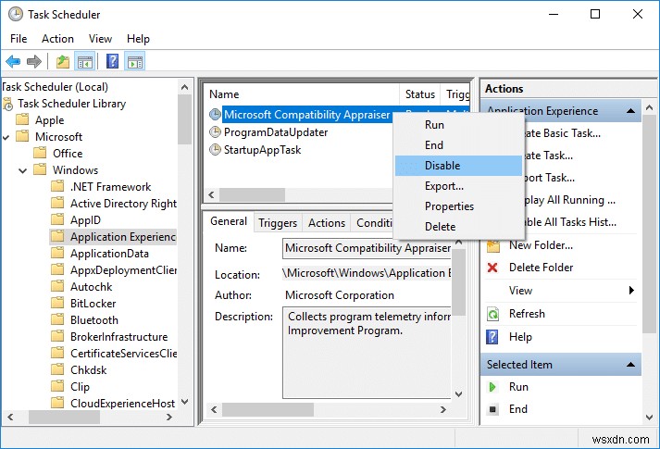Click the Name column header
660x449 pixels.
point(302,94)
